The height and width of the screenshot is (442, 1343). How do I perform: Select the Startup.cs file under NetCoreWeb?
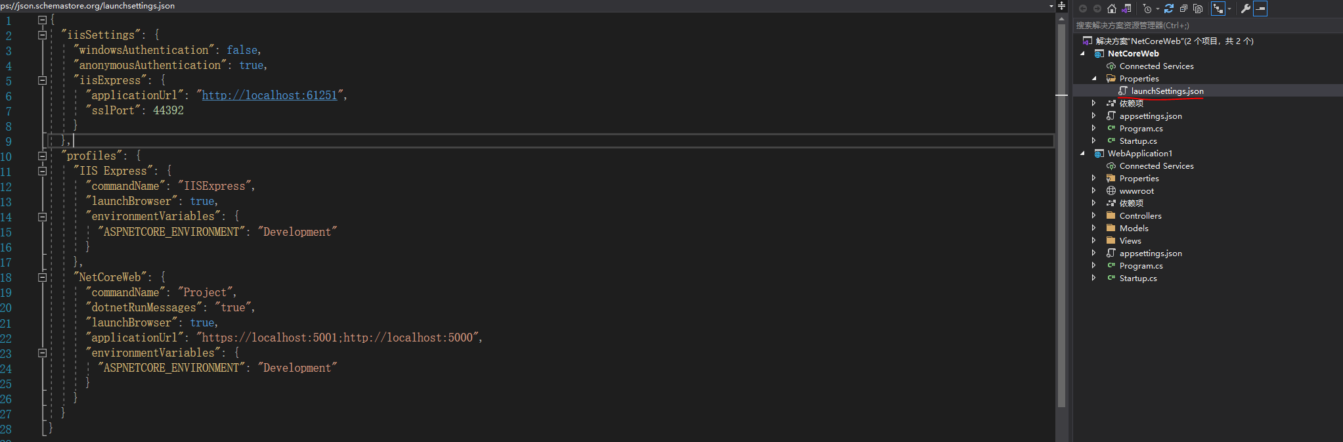tap(1138, 141)
